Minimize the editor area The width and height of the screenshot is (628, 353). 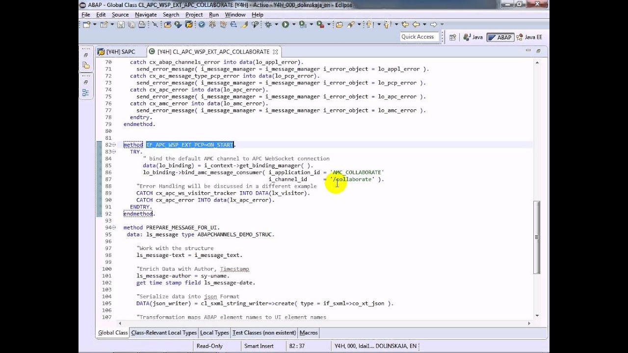(x=528, y=50)
